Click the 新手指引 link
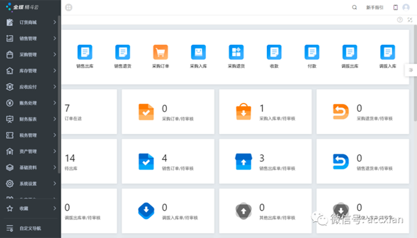Screen dimensions: 417x238 pyautogui.click(x=375, y=7)
